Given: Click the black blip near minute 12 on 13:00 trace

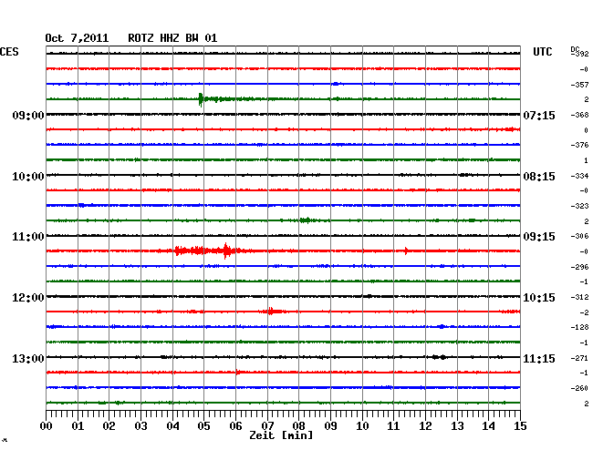Looking at the screenshot, I should 439,357.
